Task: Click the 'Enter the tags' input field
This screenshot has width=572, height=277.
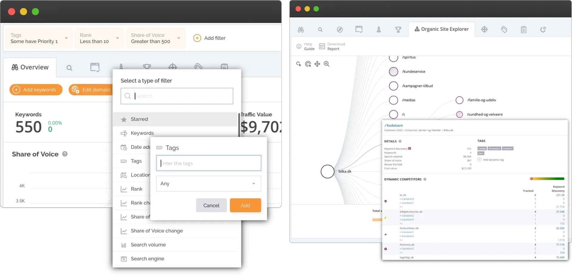Action: click(208, 163)
